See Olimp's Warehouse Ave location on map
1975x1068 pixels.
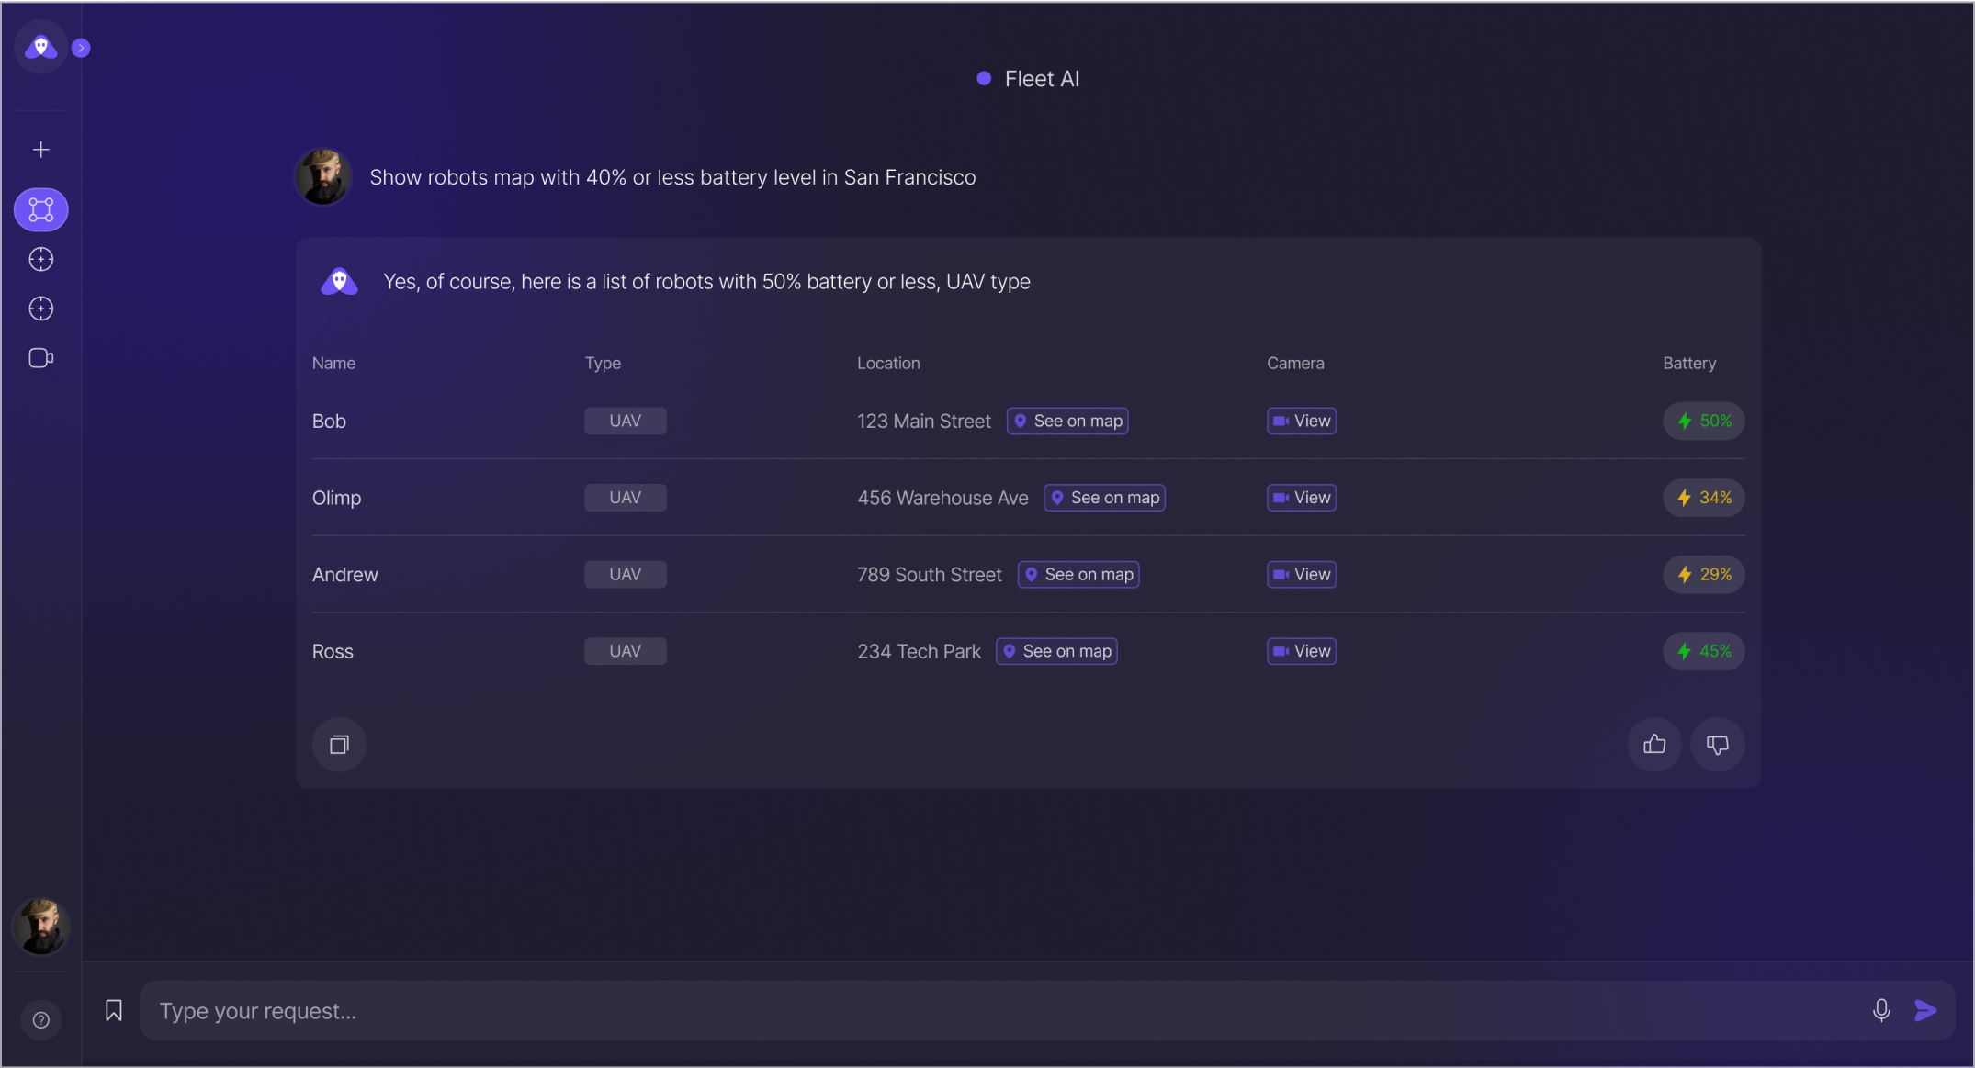pos(1104,498)
